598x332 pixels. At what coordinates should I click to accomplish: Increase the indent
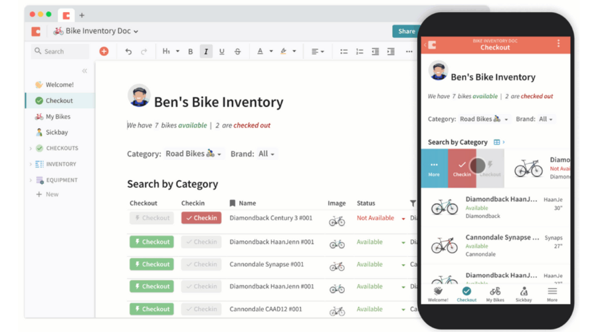click(x=391, y=51)
